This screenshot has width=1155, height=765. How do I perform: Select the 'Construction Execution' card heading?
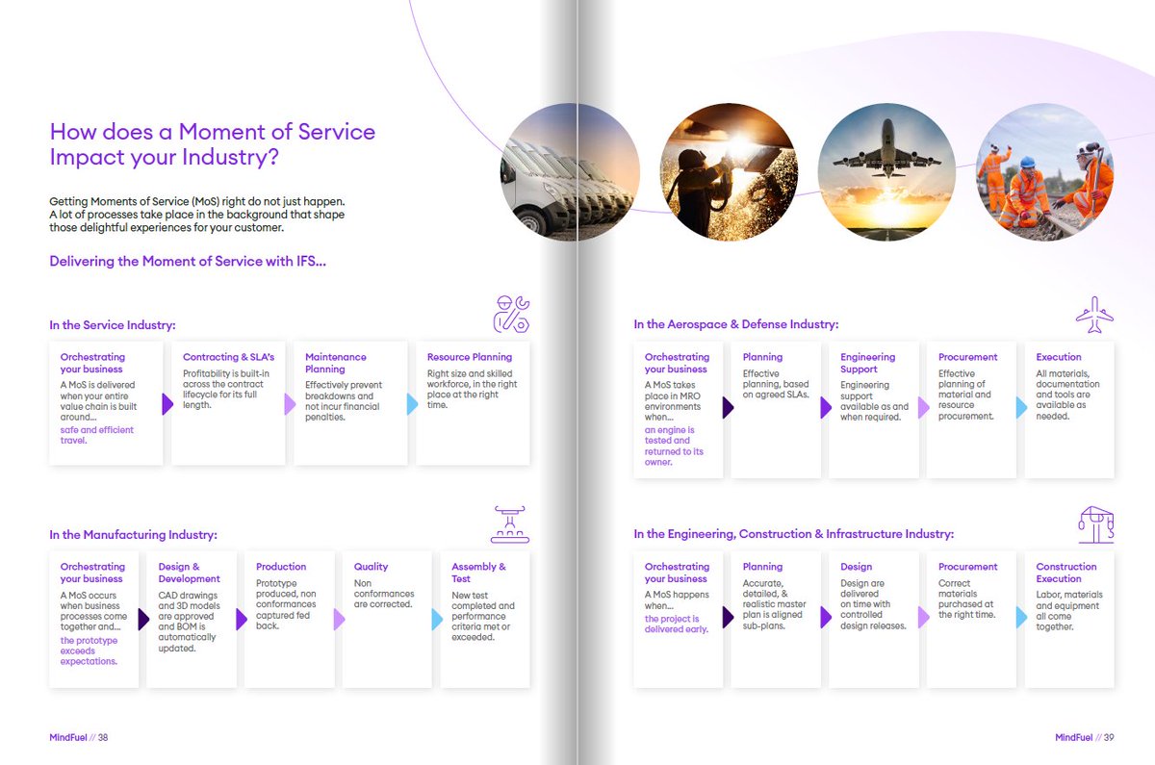coord(1066,573)
